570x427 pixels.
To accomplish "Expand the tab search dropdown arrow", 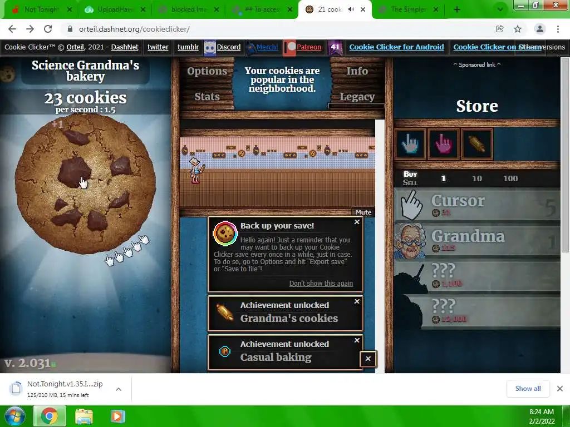I will (x=500, y=9).
